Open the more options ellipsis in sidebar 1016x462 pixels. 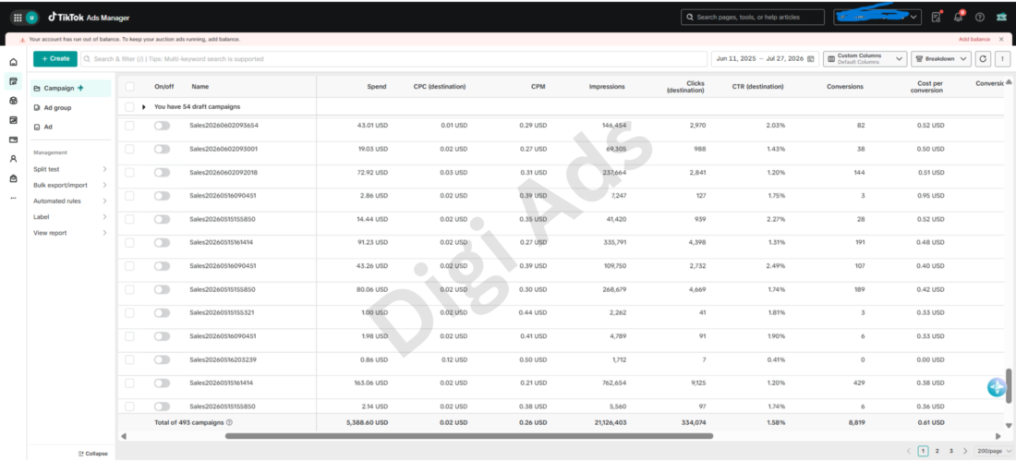tap(14, 198)
